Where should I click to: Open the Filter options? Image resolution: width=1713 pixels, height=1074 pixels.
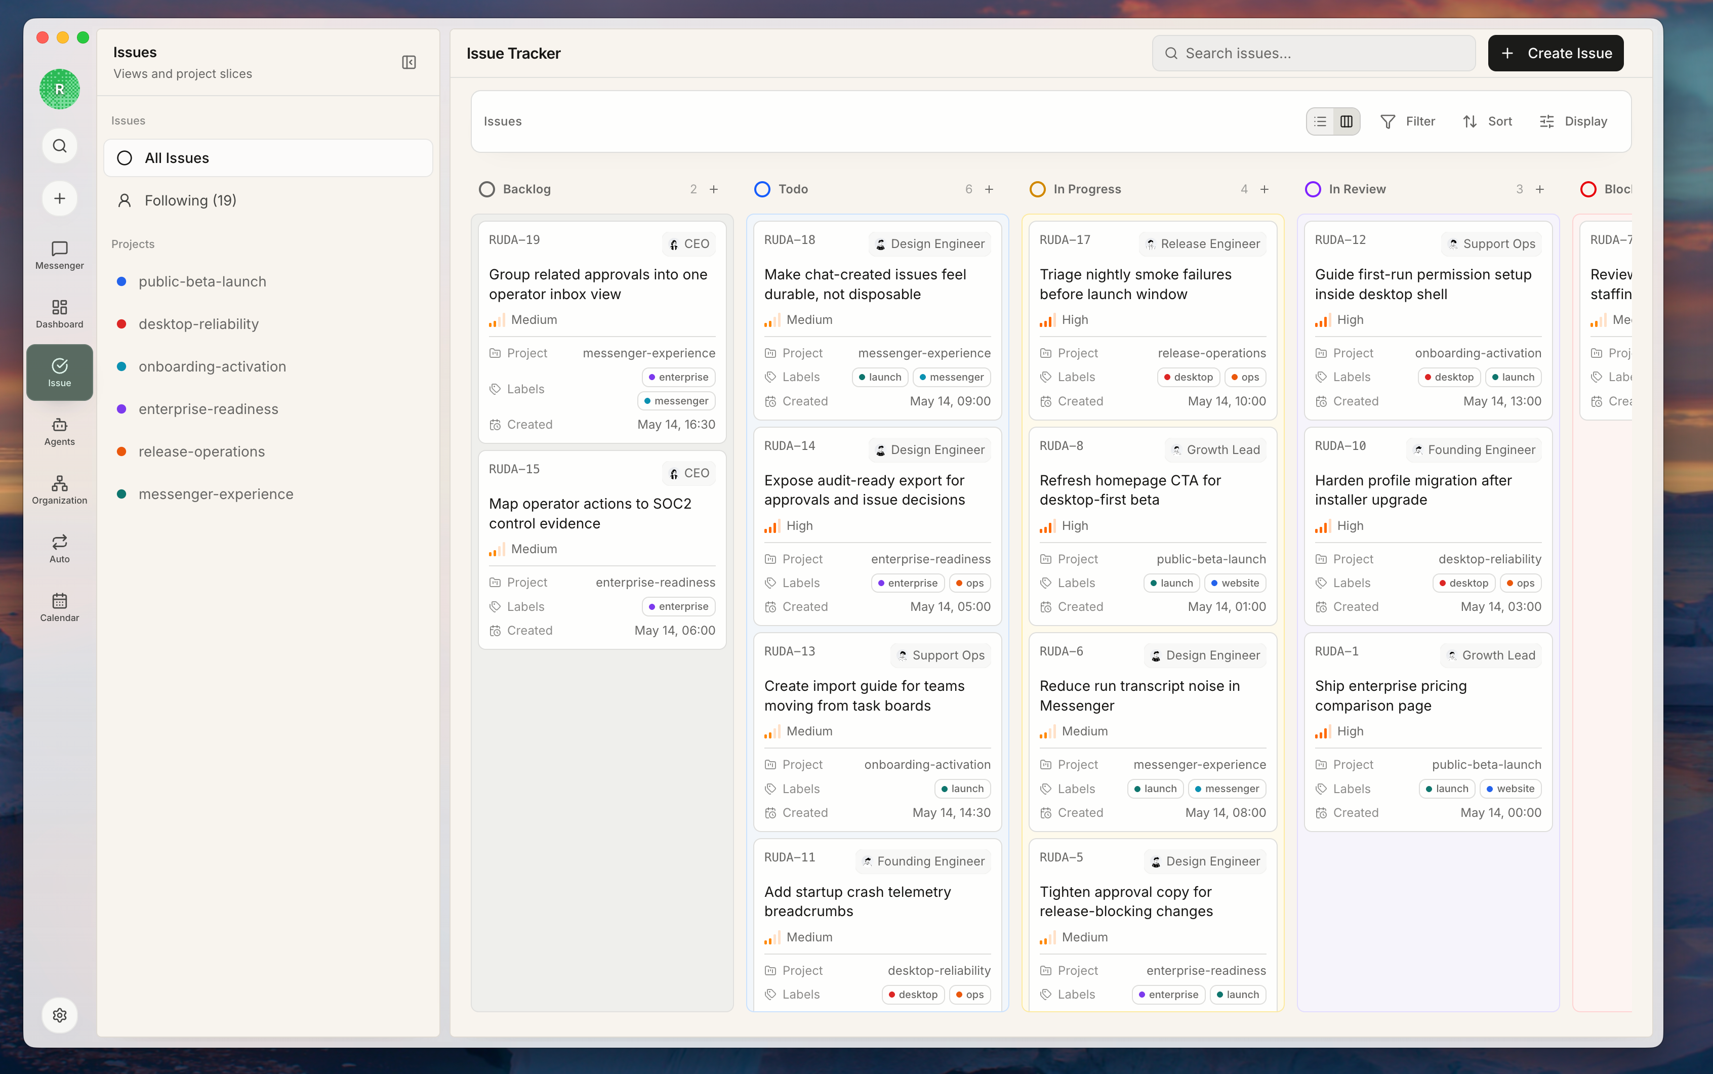(x=1408, y=121)
